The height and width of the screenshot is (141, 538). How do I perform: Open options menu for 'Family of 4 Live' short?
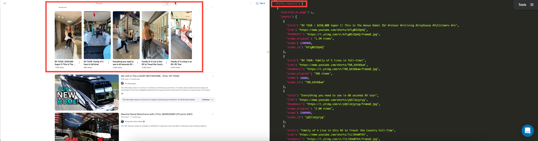click(x=166, y=63)
